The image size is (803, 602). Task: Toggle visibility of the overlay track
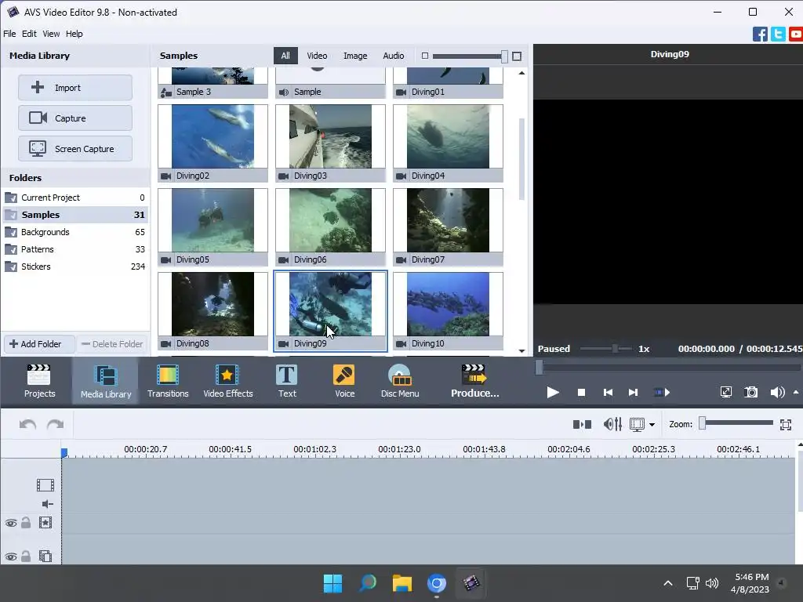[x=11, y=557]
